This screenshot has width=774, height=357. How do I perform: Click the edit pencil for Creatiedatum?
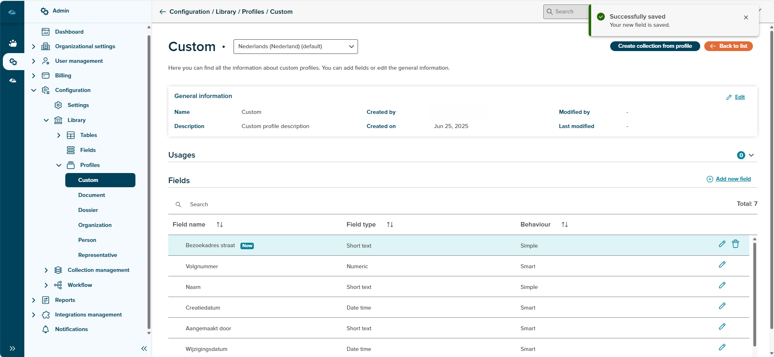coord(722,306)
